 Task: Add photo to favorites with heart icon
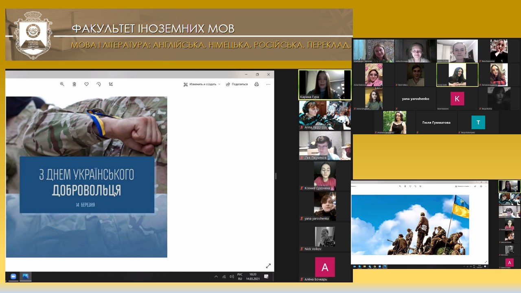[86, 84]
